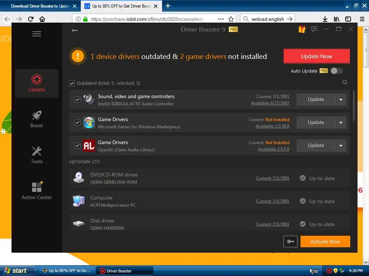Switch to Download Driver Booster browser tab

[40, 6]
